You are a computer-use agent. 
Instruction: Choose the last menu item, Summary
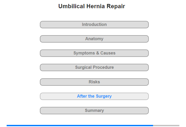pos(94,111)
